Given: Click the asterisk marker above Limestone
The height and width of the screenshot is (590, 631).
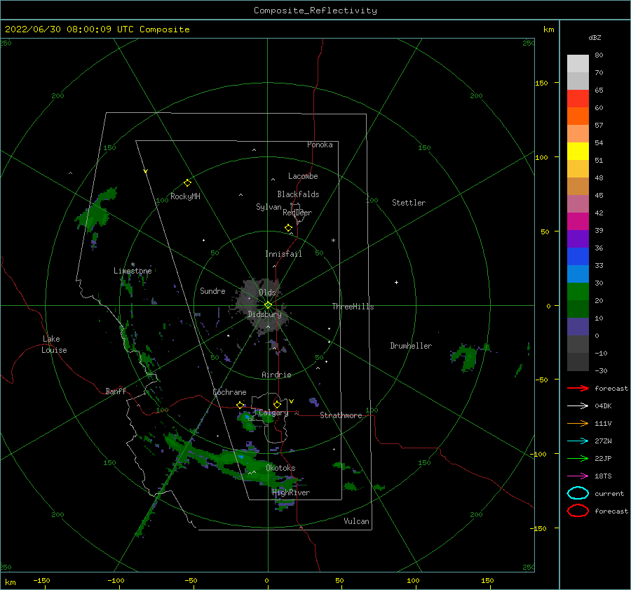Looking at the screenshot, I should point(133,264).
